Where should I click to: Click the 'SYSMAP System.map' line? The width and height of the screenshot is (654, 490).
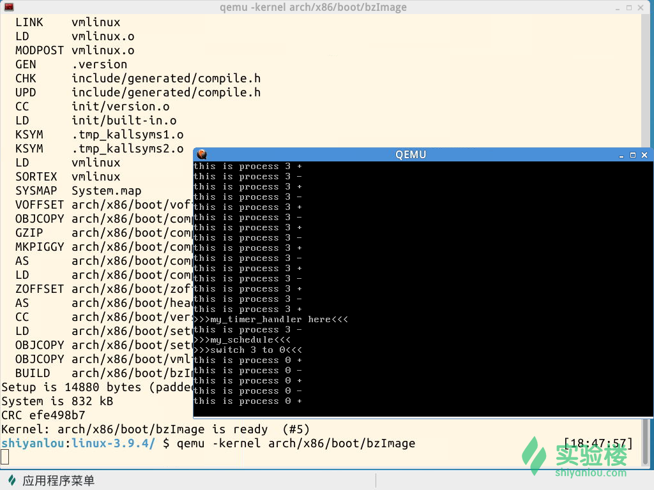pos(79,191)
